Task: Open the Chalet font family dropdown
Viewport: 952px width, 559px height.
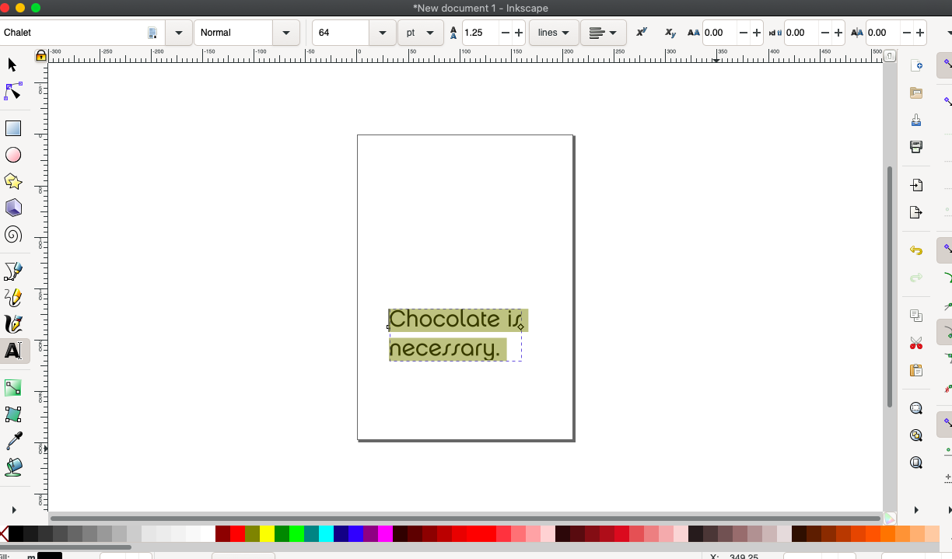Action: tap(178, 33)
